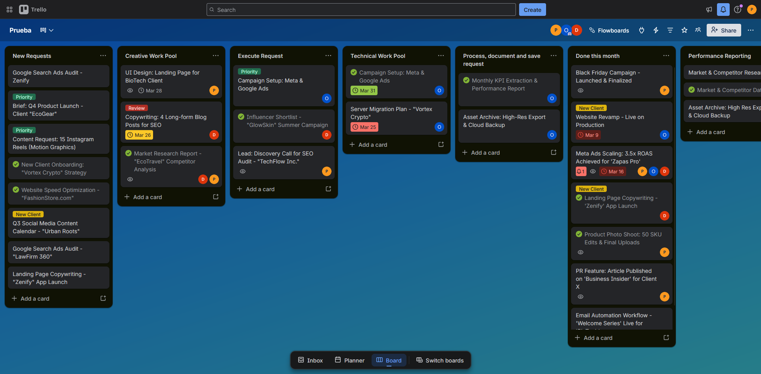Uncheck Market Research Report card
This screenshot has width=761, height=374.
(x=128, y=153)
